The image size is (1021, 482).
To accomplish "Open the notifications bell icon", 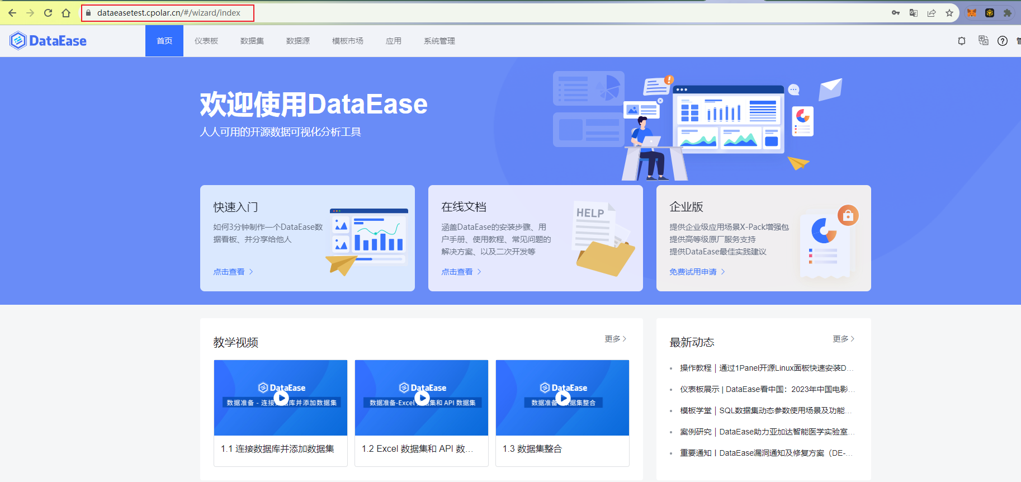I will pos(962,41).
